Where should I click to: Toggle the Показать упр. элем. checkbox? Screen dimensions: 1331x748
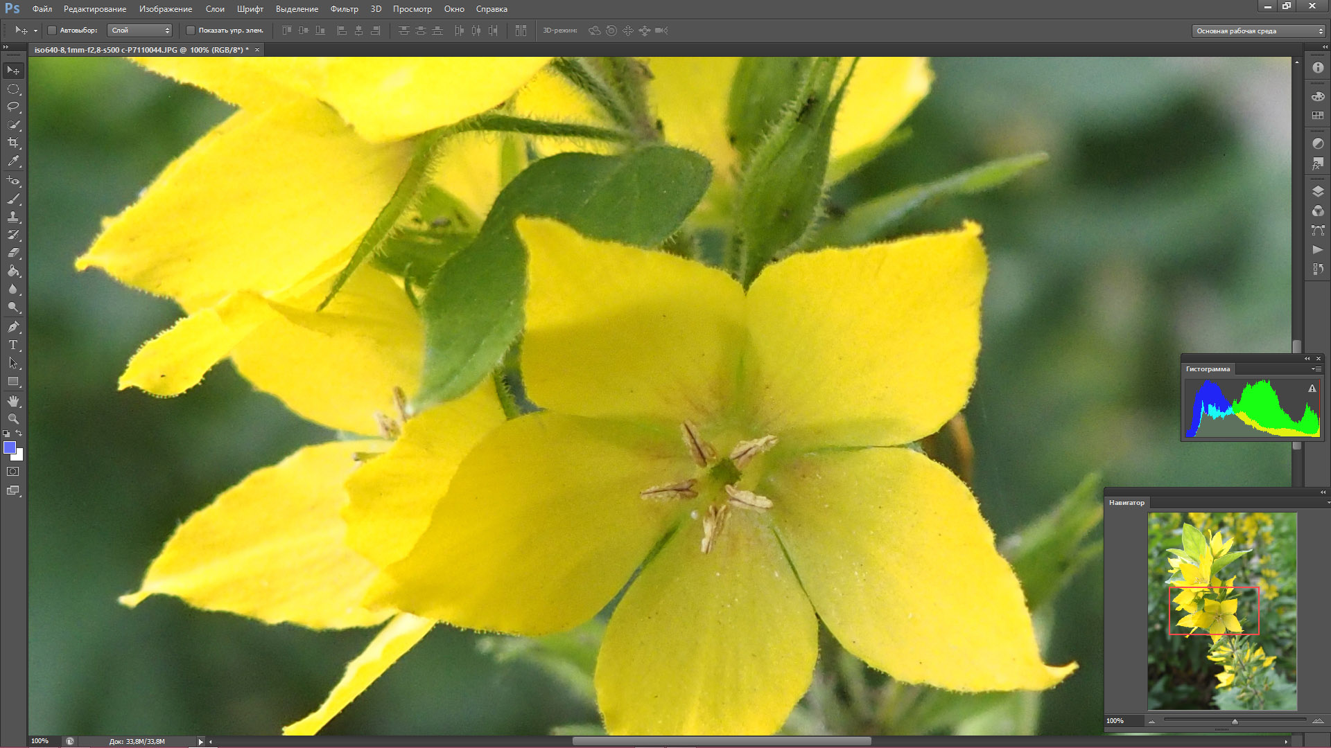coord(191,30)
